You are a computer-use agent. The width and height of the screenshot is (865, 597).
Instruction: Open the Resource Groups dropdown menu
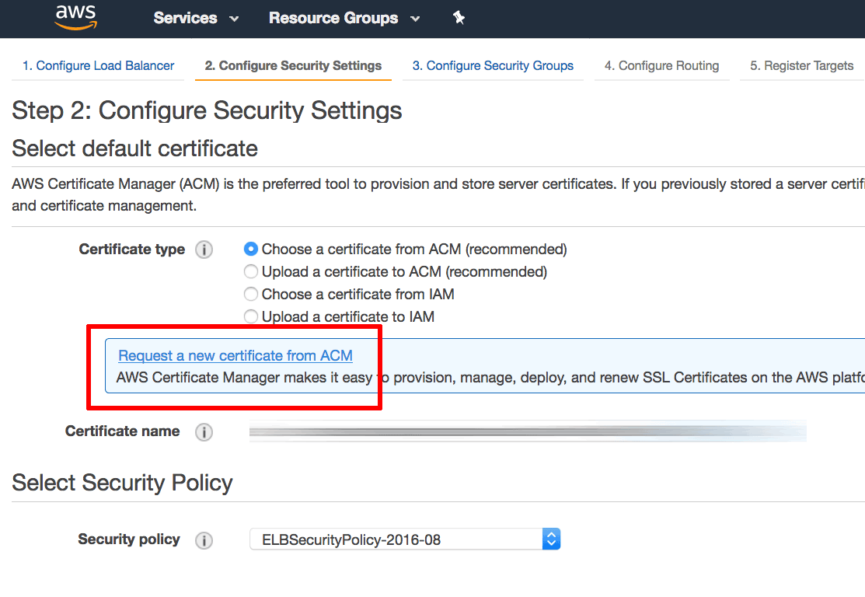coord(344,18)
